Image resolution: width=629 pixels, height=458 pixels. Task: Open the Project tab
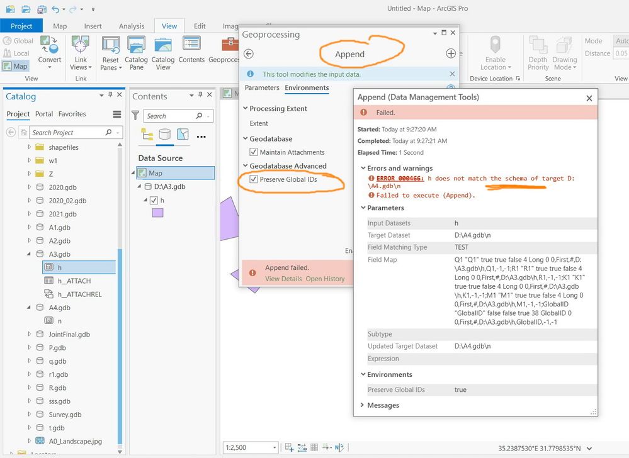tap(21, 26)
